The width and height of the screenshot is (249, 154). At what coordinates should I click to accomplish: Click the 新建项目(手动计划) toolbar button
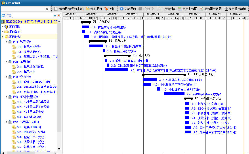69,9
